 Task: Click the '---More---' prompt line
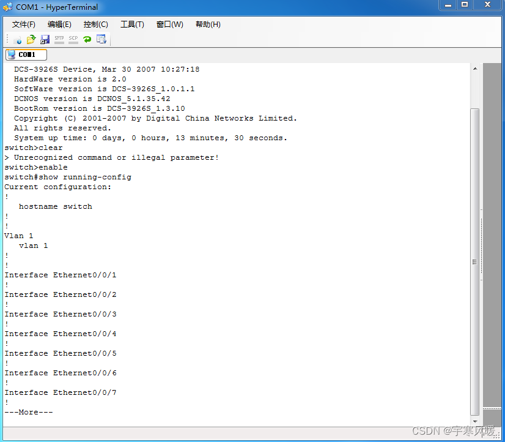29,413
